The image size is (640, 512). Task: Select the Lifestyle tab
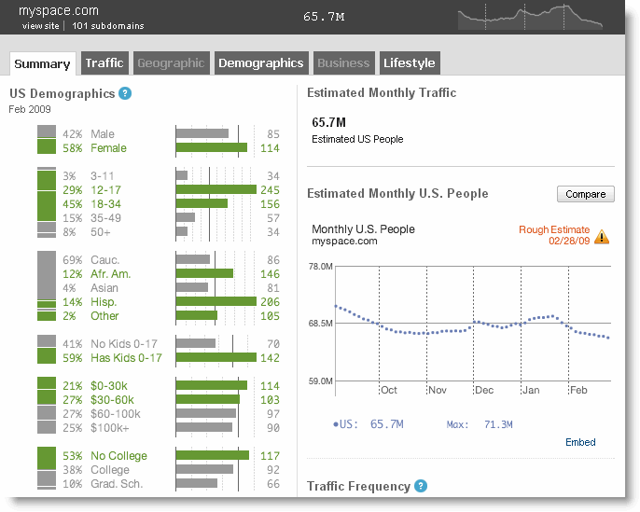[x=410, y=63]
